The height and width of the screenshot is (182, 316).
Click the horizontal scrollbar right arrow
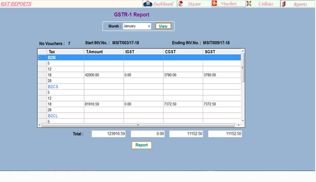tap(239, 125)
